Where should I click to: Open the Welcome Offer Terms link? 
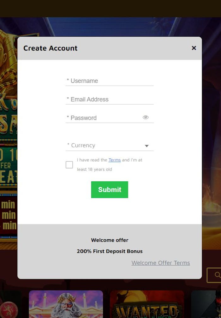point(161,263)
